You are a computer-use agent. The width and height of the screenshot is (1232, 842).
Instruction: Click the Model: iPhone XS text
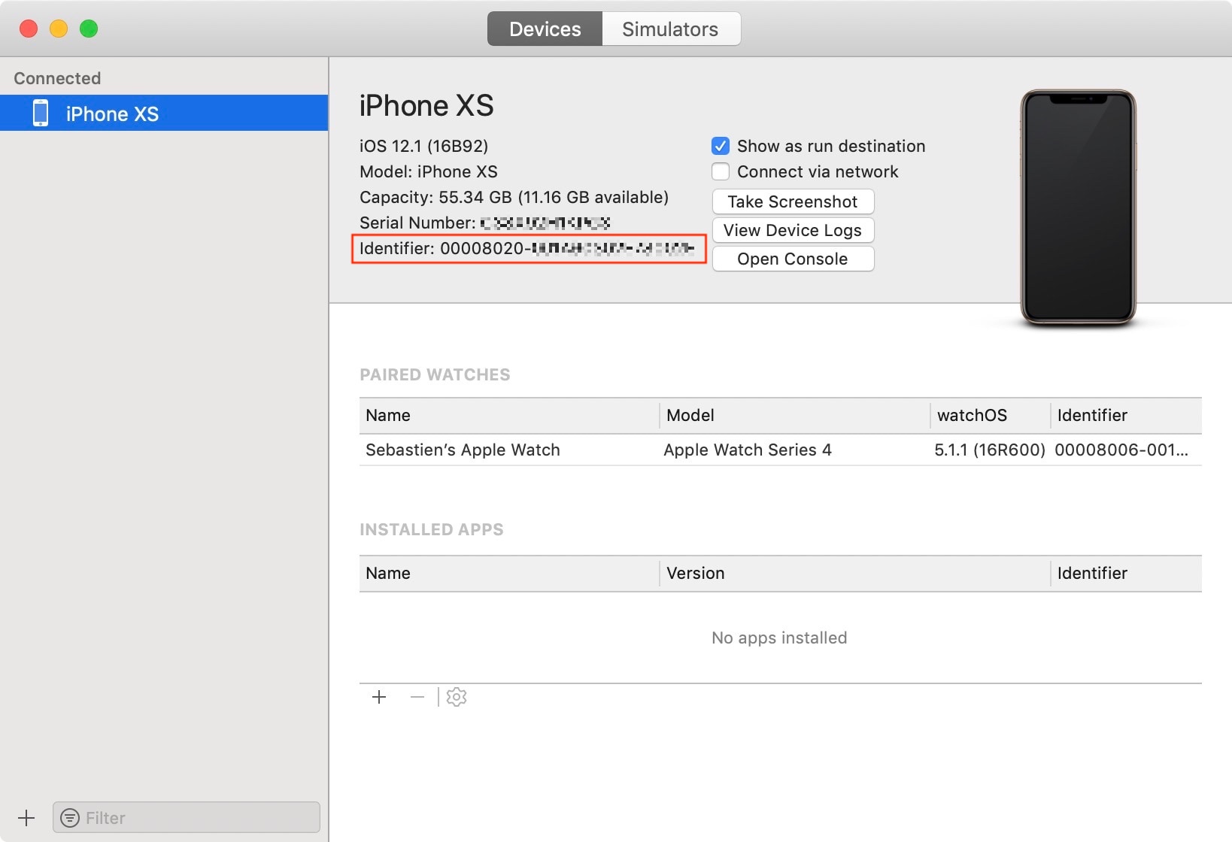click(429, 171)
